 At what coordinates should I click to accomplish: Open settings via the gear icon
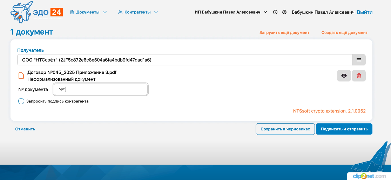click(284, 12)
